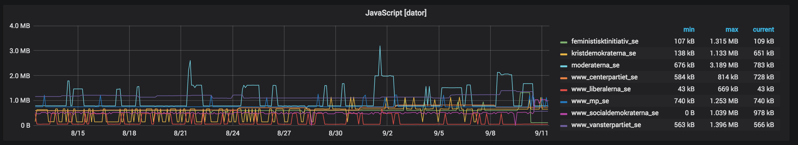Click the www_liberalerna_se max value 669 kB
The width and height of the screenshot is (798, 145).
[x=728, y=89]
